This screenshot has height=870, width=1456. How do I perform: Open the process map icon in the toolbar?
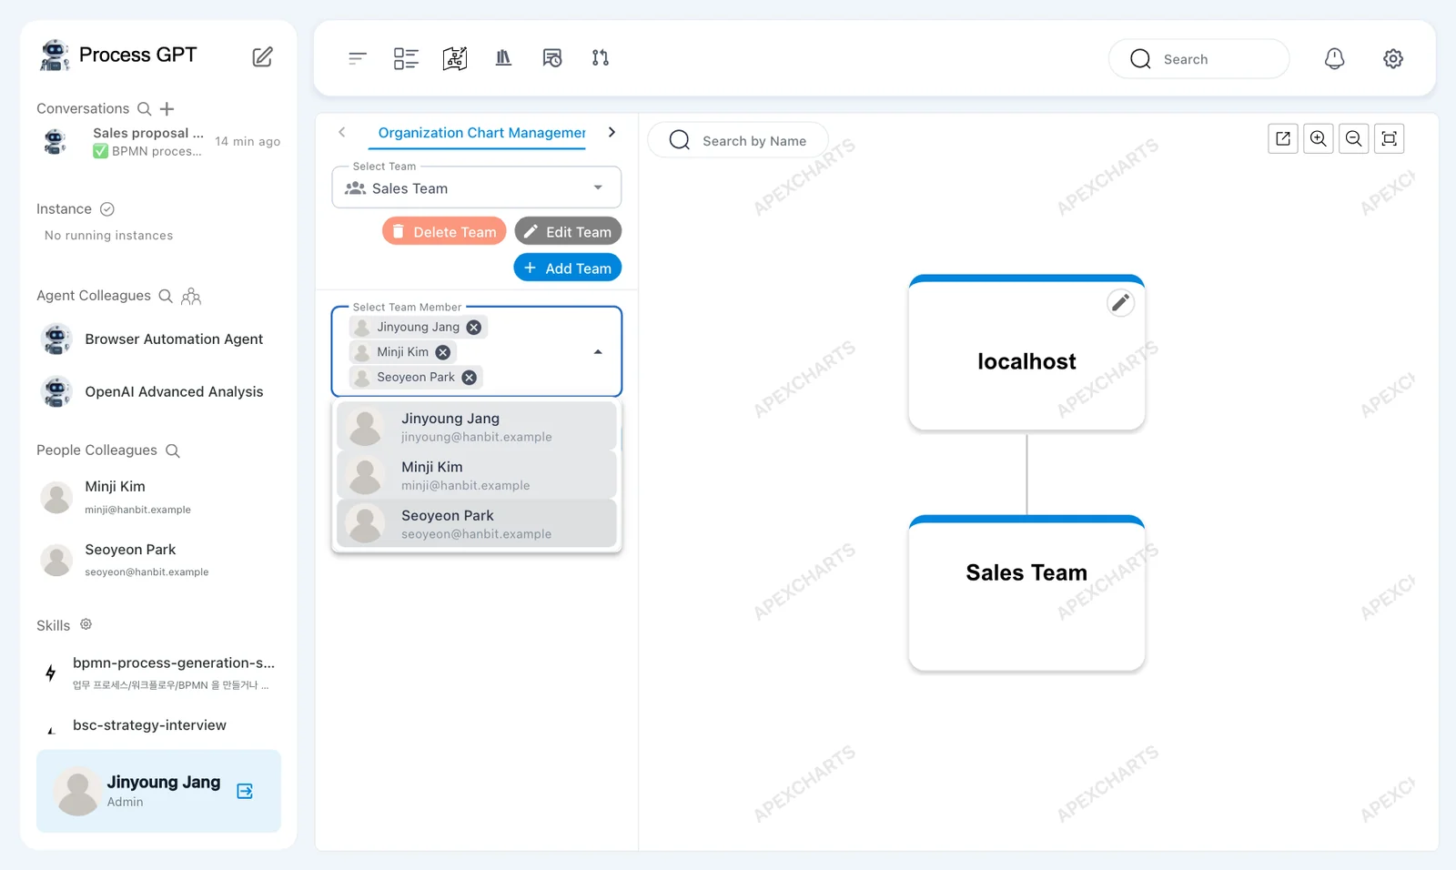[x=455, y=58]
